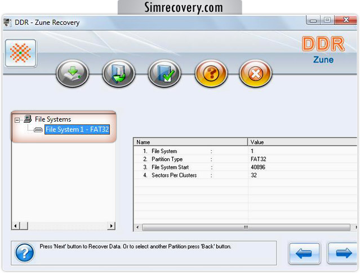
Task: Click the value 32 cell
Action: pyautogui.click(x=254, y=175)
